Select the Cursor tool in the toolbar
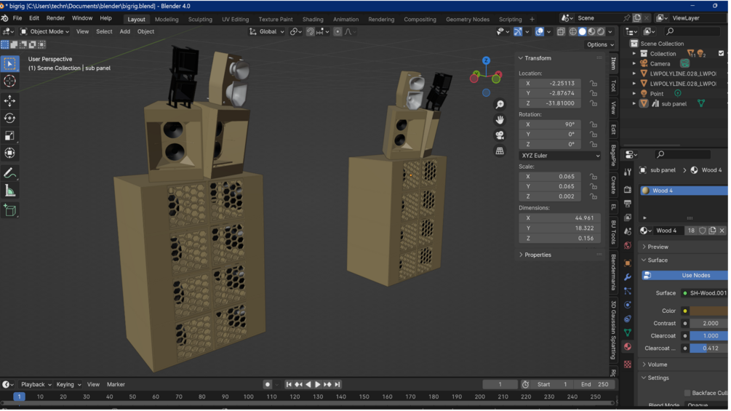Screen dimensions: 731x411 [9, 81]
